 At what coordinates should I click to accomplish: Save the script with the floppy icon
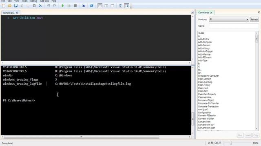16,6
